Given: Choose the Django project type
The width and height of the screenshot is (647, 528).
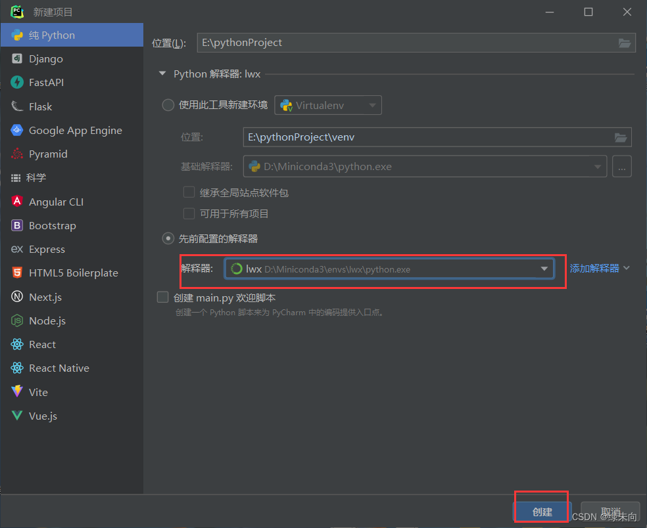Looking at the screenshot, I should [72, 58].
